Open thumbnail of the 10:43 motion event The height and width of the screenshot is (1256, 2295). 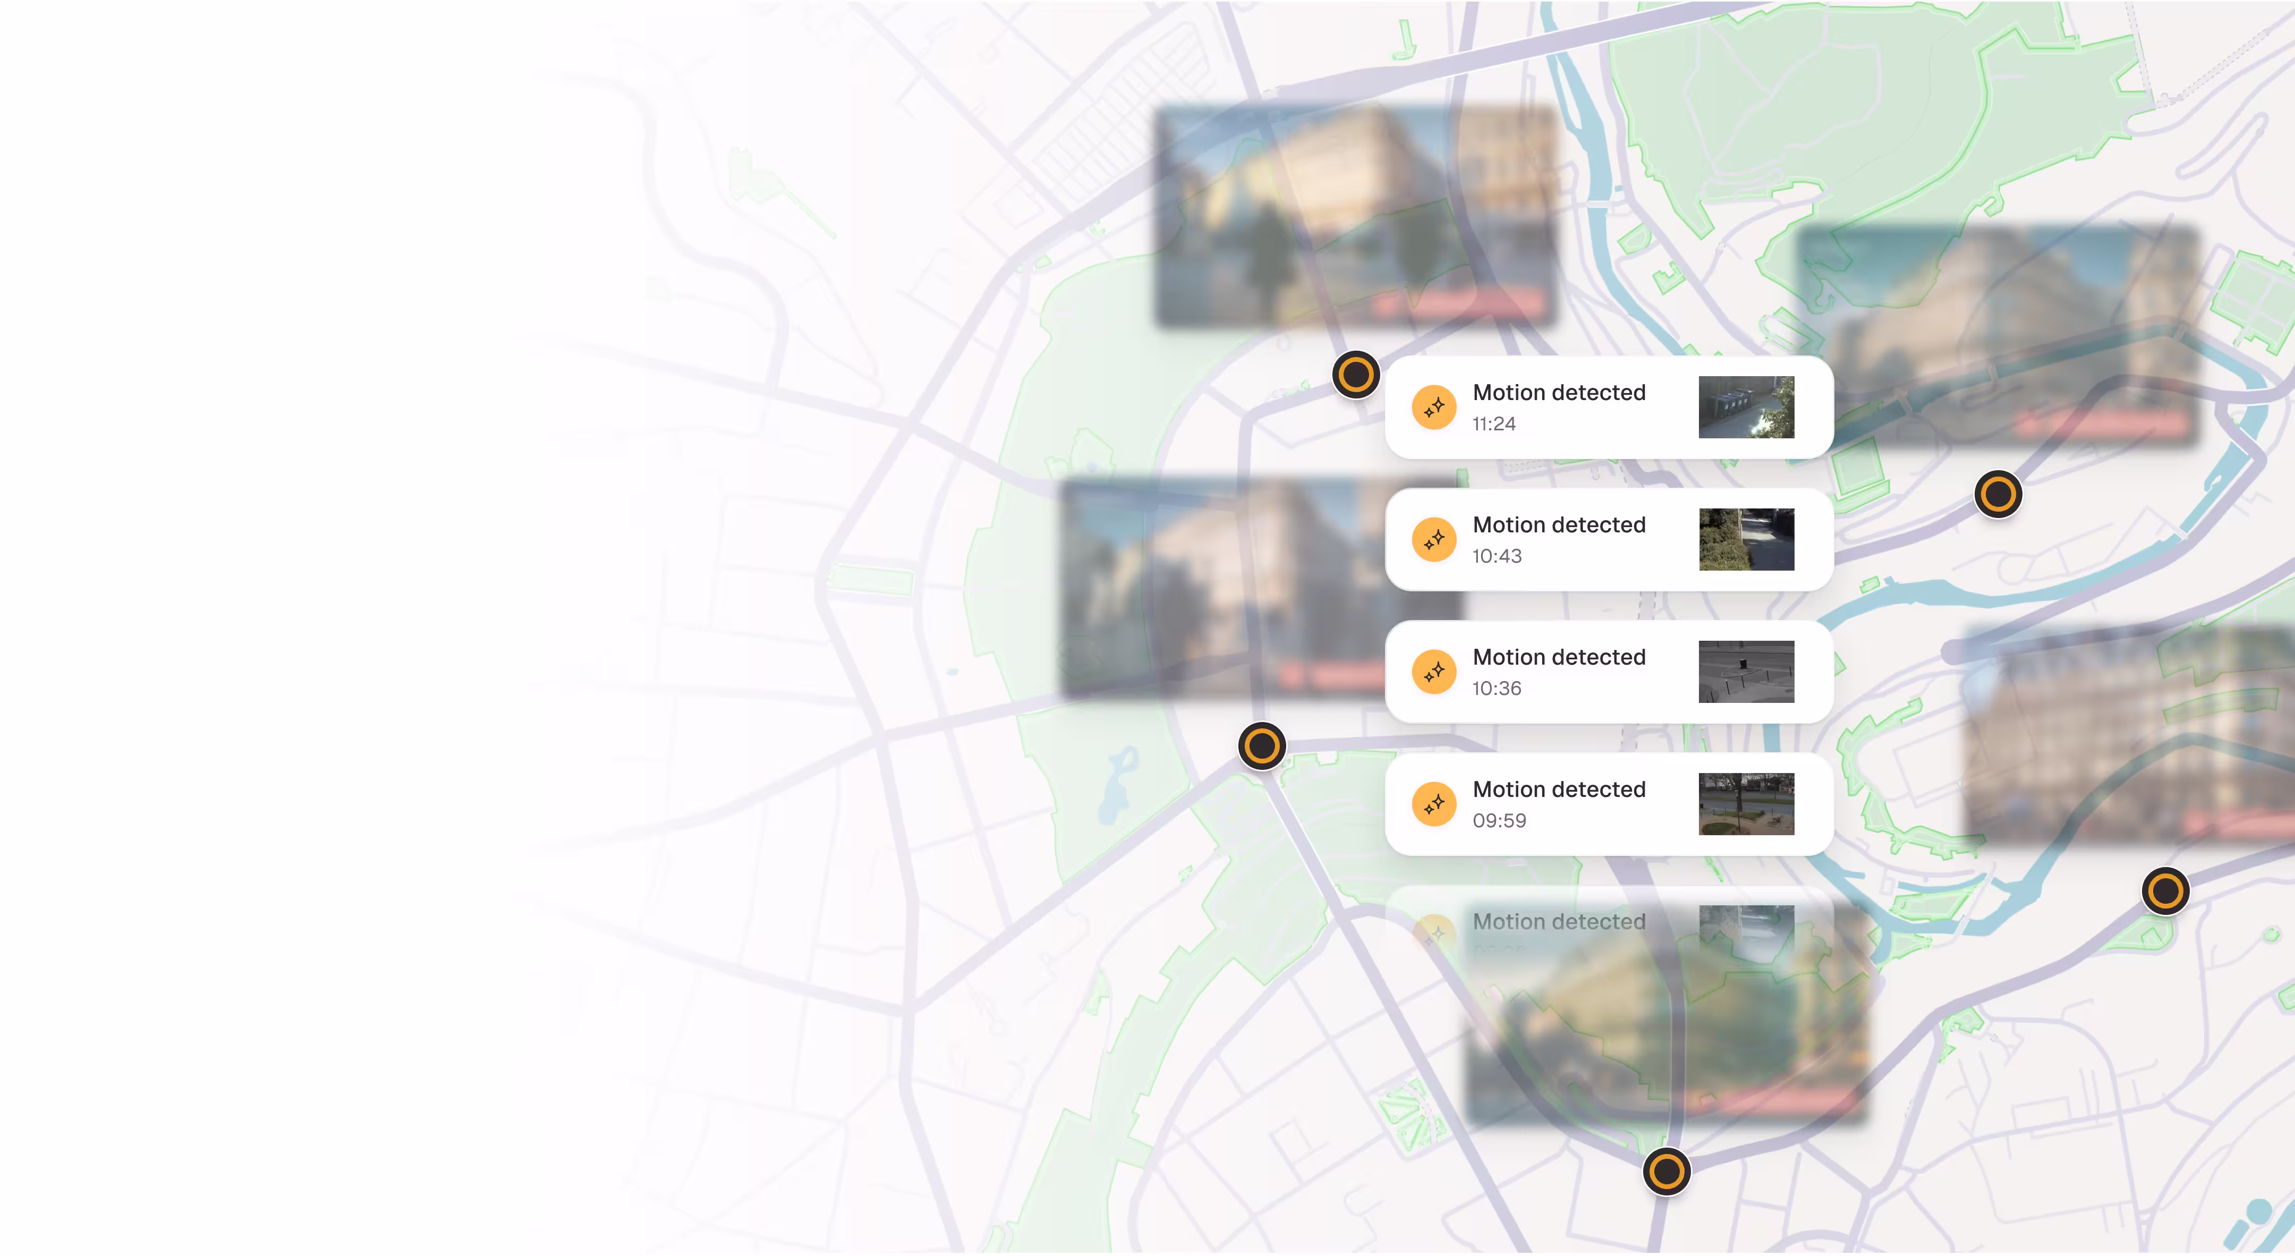1746,540
